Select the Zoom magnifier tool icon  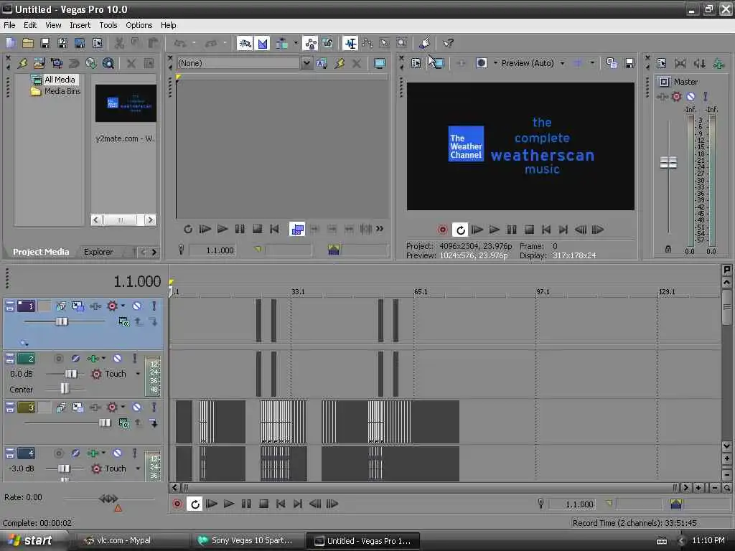click(x=402, y=44)
